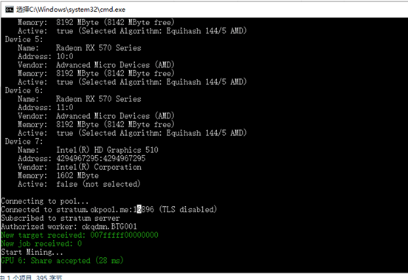The image size is (408, 280).
Task: Click the 'Memory: 1602 MByte' line
Action: click(x=58, y=176)
